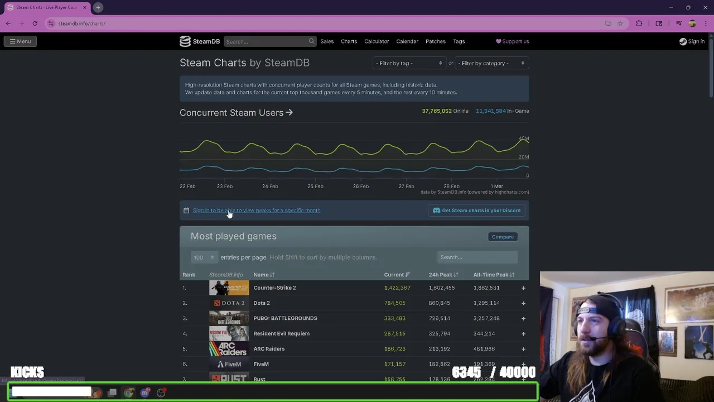Click the heart Support us link
714x402 pixels.
coord(513,41)
